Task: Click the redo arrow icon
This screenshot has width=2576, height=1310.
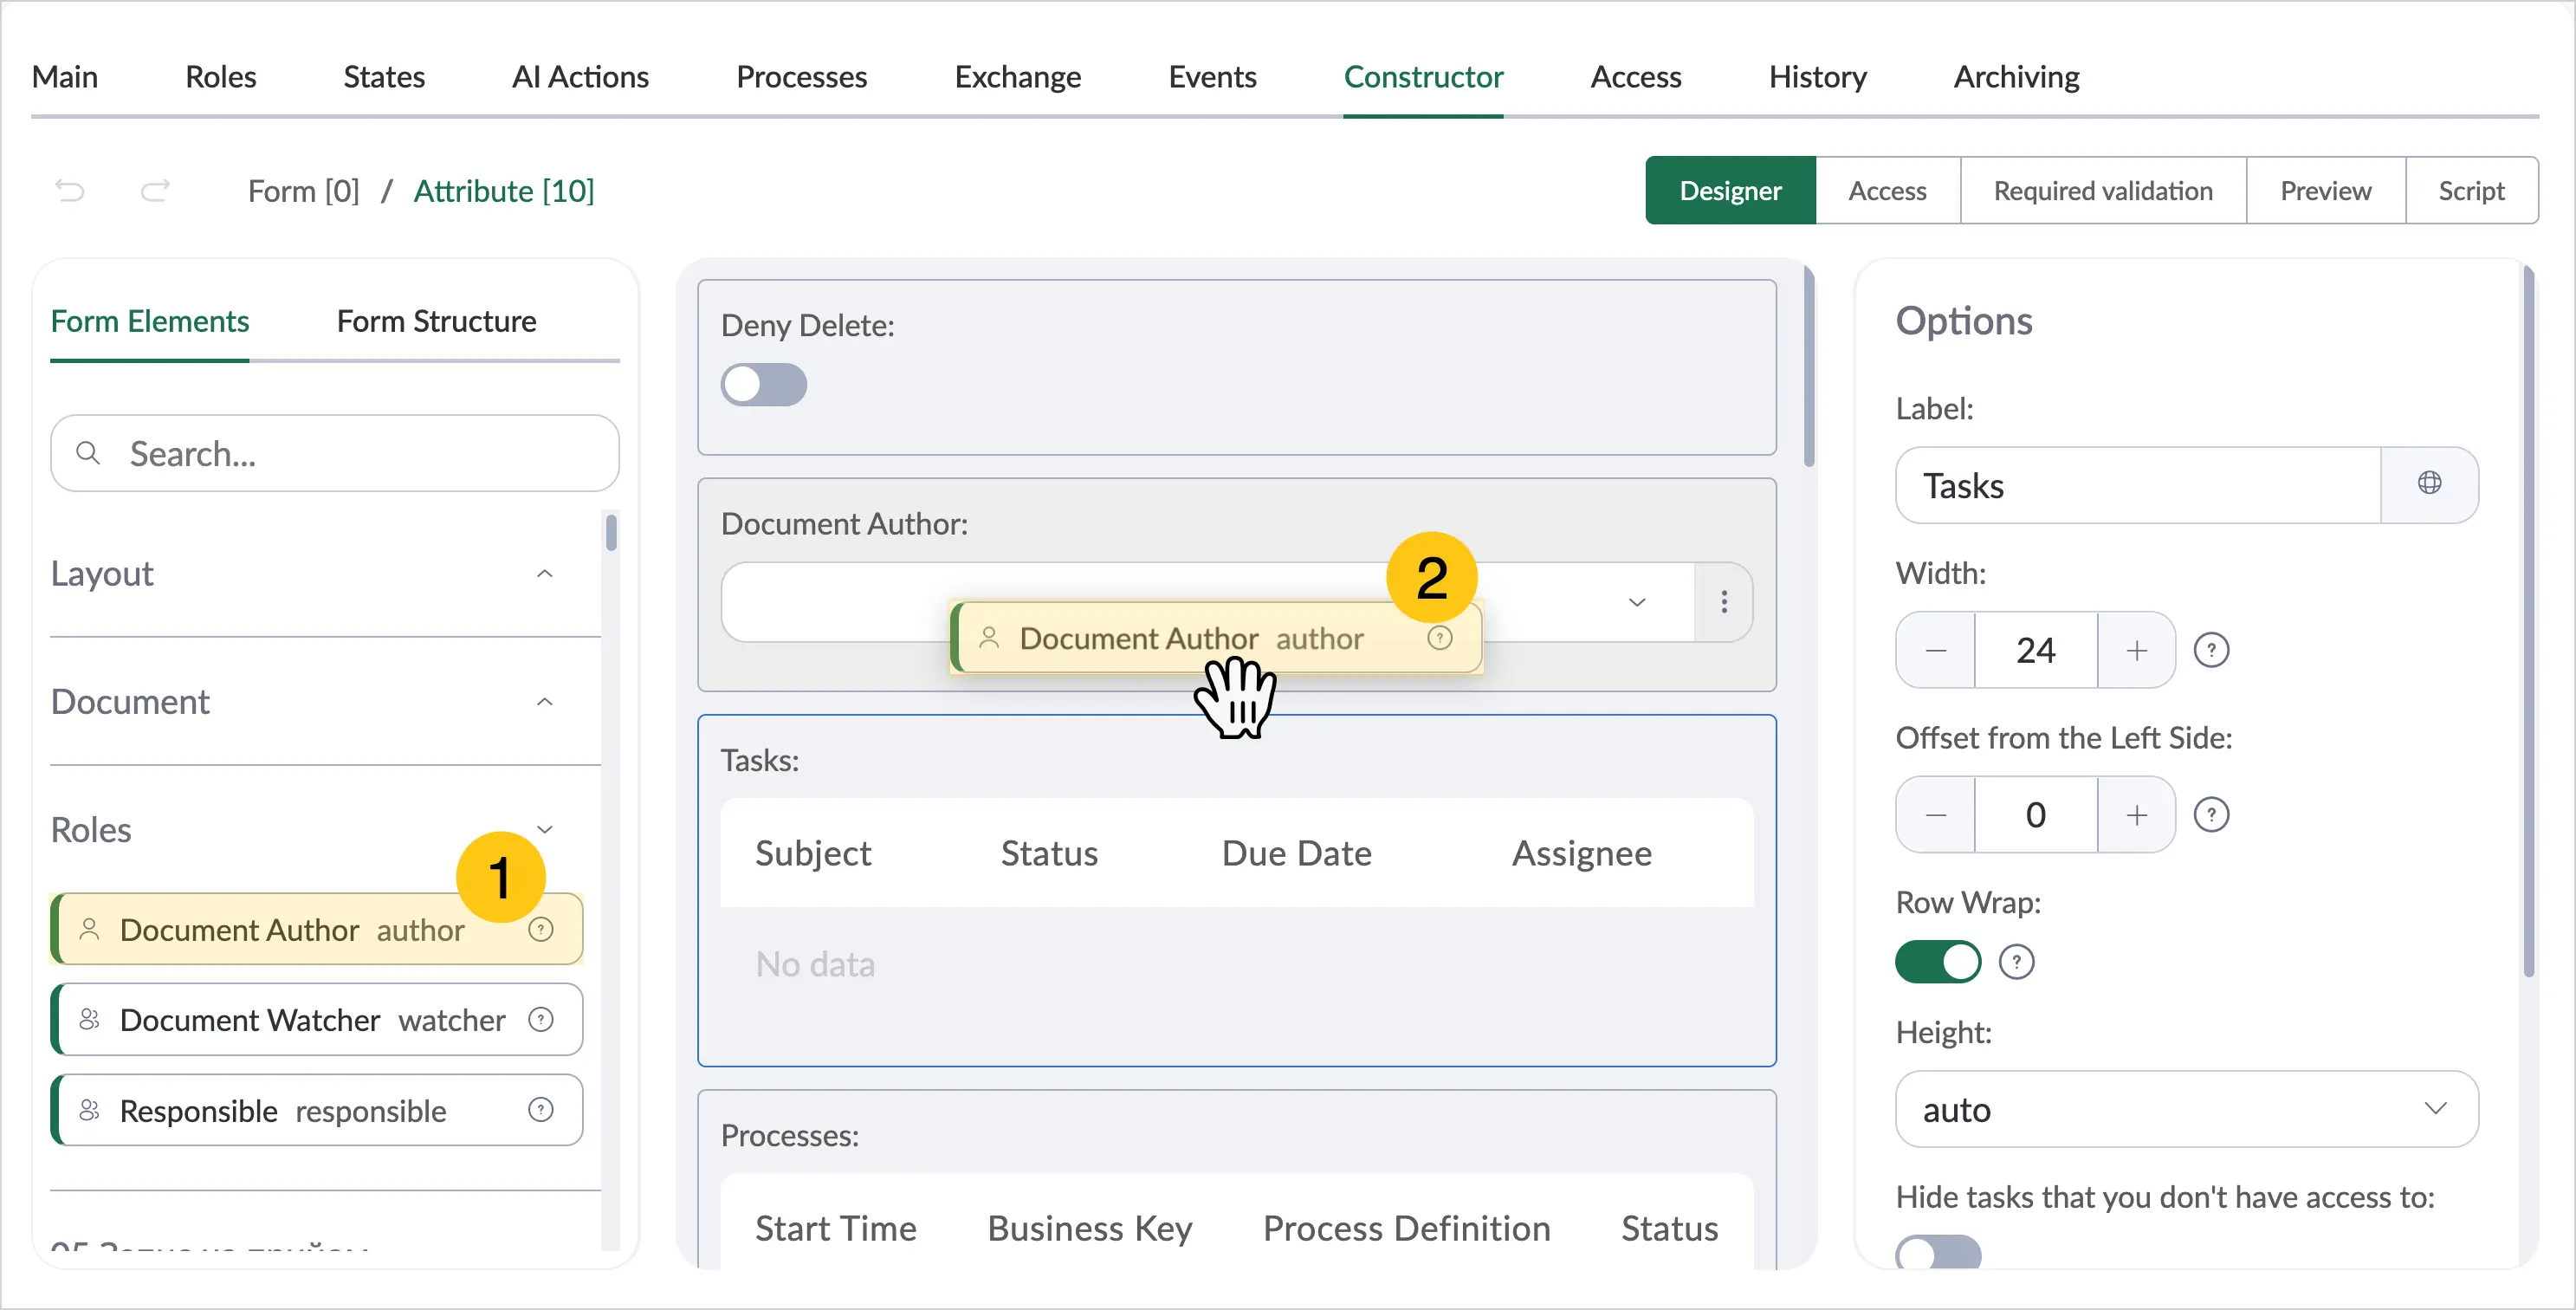Action: click(x=155, y=190)
